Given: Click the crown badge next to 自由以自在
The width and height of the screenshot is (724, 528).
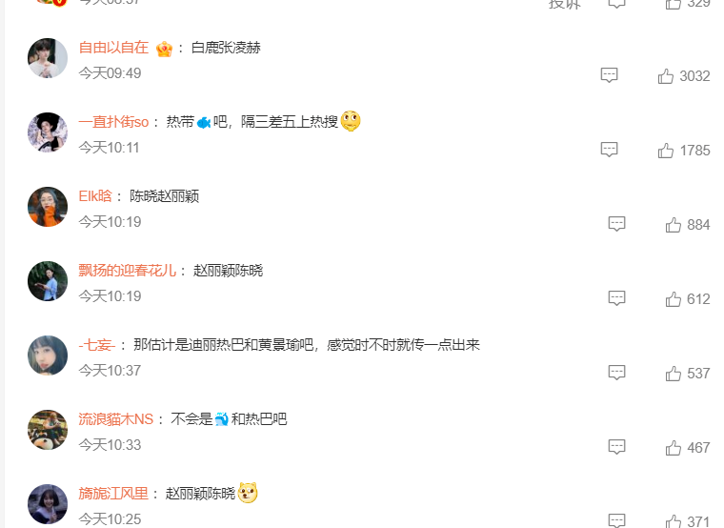Looking at the screenshot, I should pyautogui.click(x=164, y=49).
